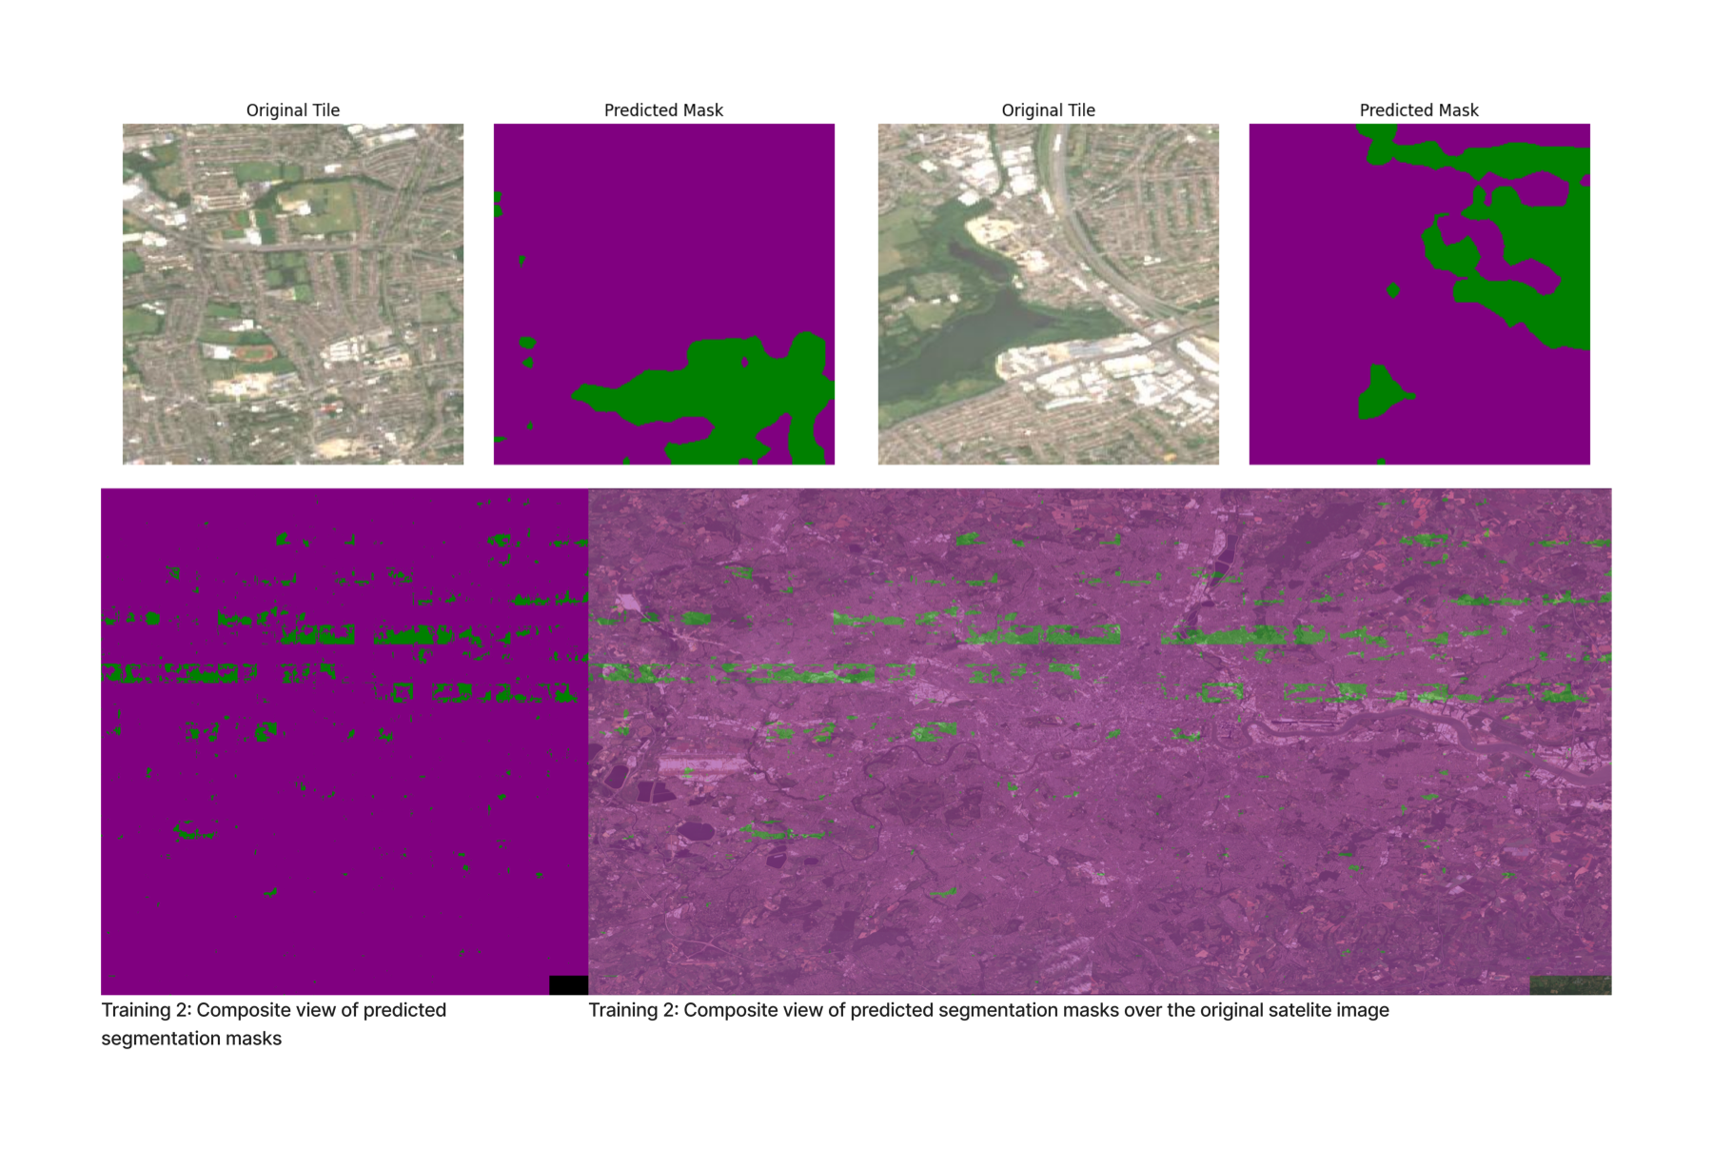Image resolution: width=1713 pixels, height=1150 pixels.
Task: Click the first Original Tile satellite image
Action: tap(293, 294)
